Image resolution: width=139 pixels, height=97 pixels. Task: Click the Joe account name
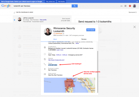[x=121, y=6]
